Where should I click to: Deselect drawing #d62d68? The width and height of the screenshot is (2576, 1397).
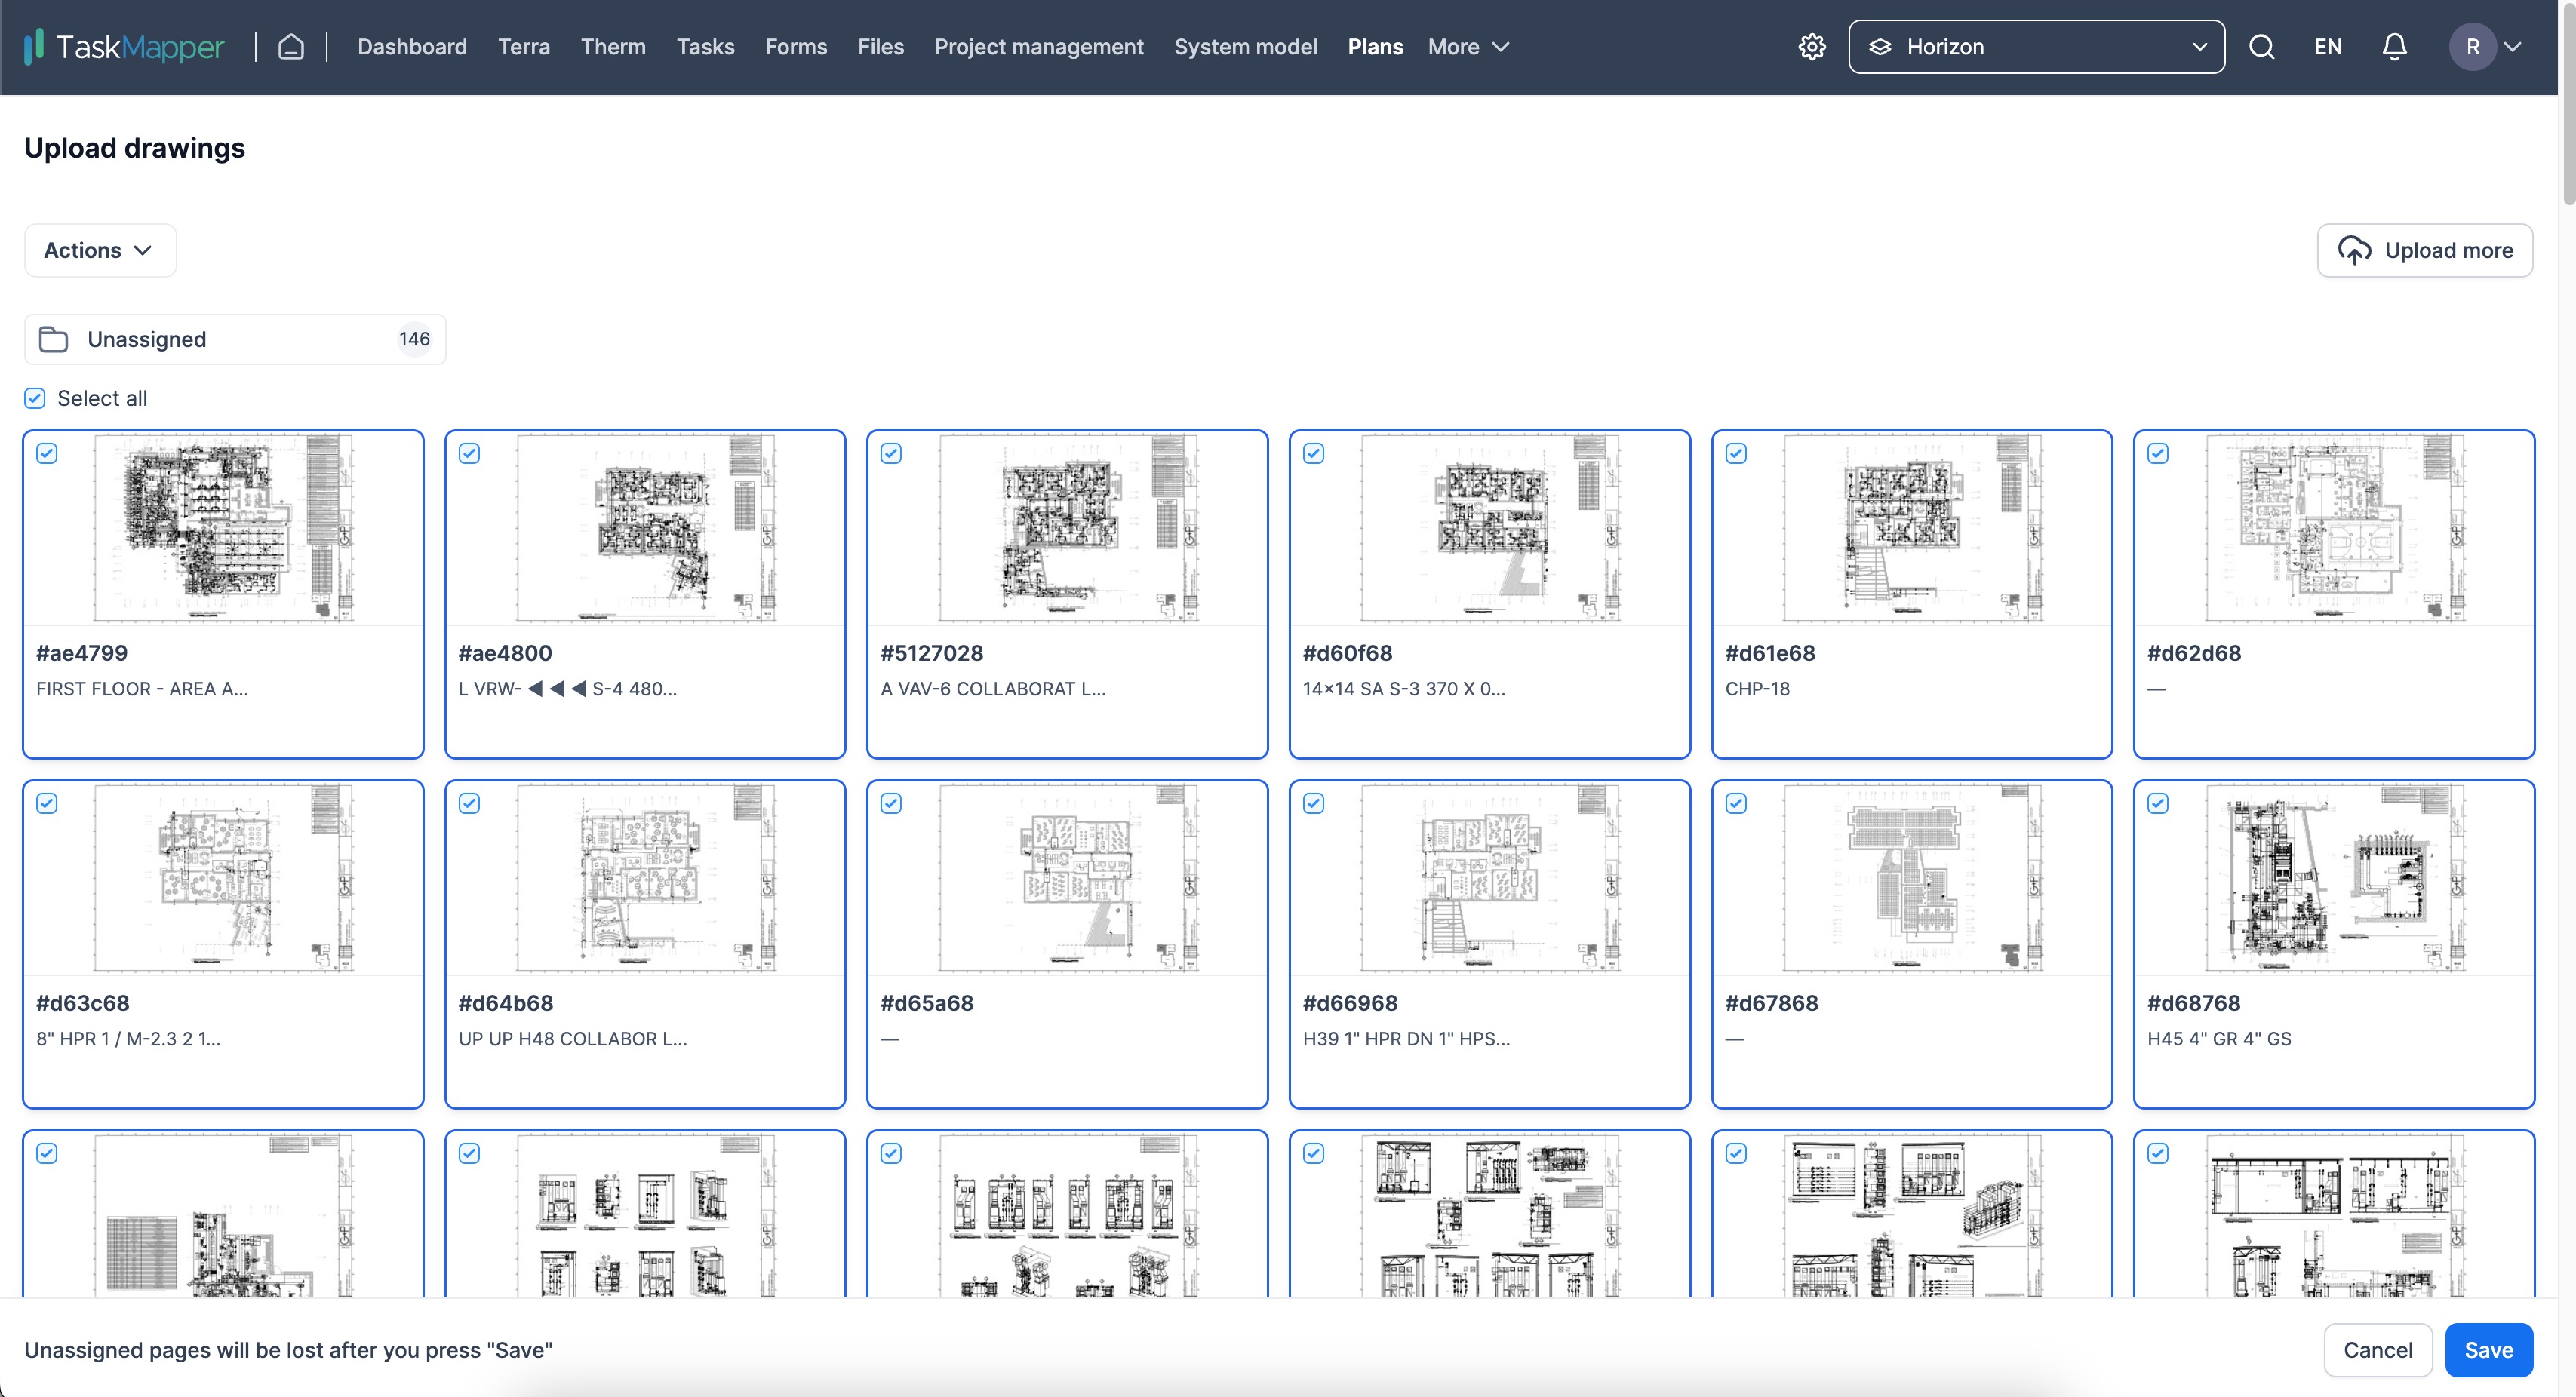click(x=2158, y=454)
